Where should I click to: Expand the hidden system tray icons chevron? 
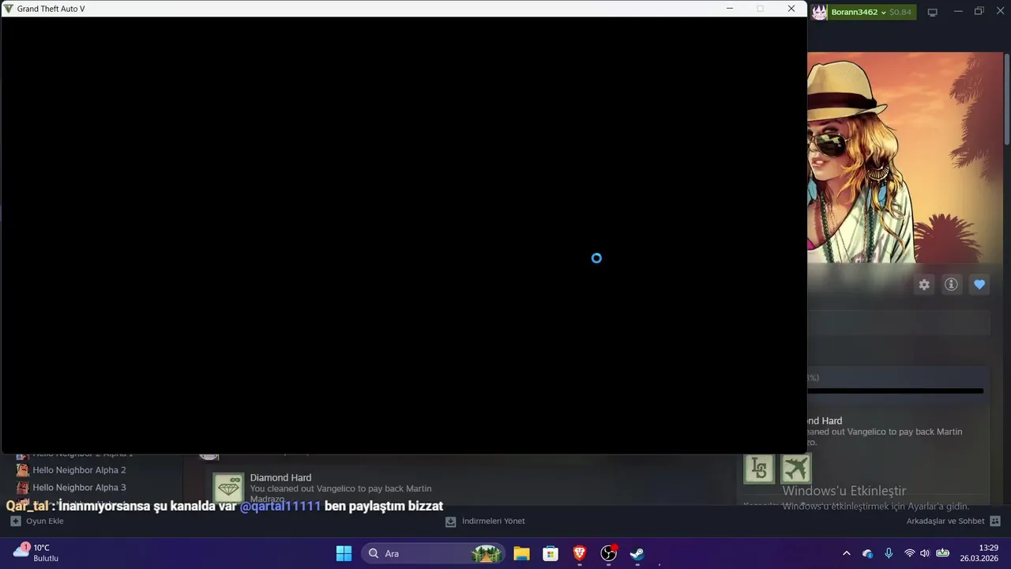847,553
